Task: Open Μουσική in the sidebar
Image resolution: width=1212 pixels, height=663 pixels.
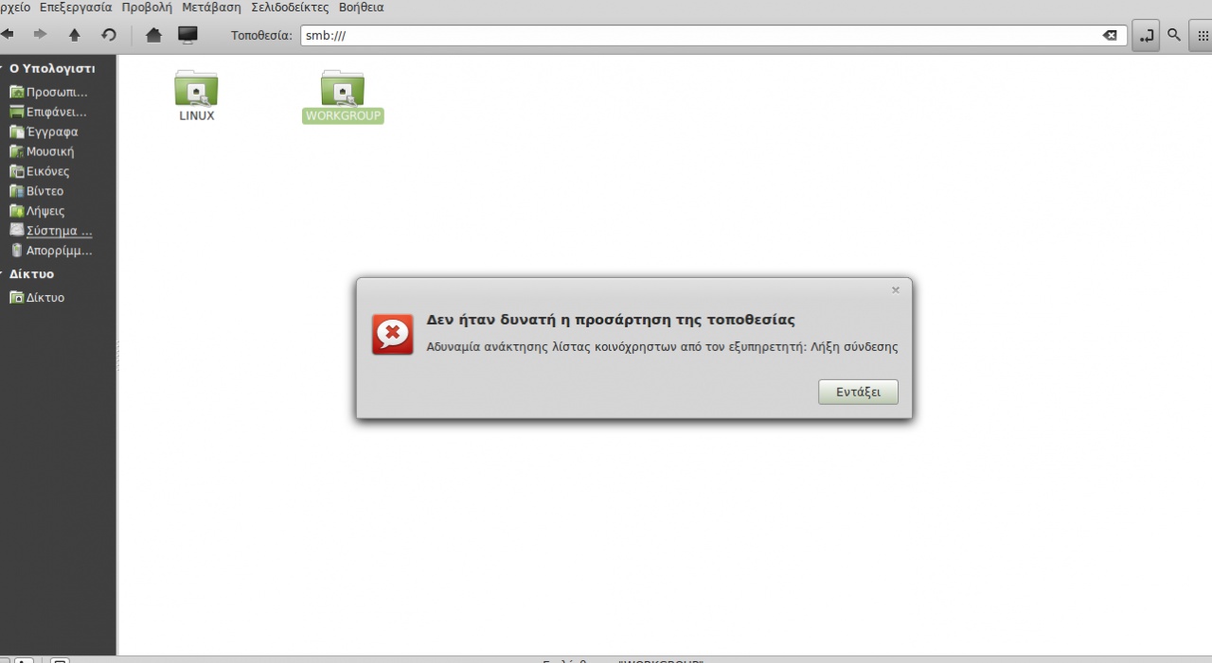Action: click(x=42, y=151)
